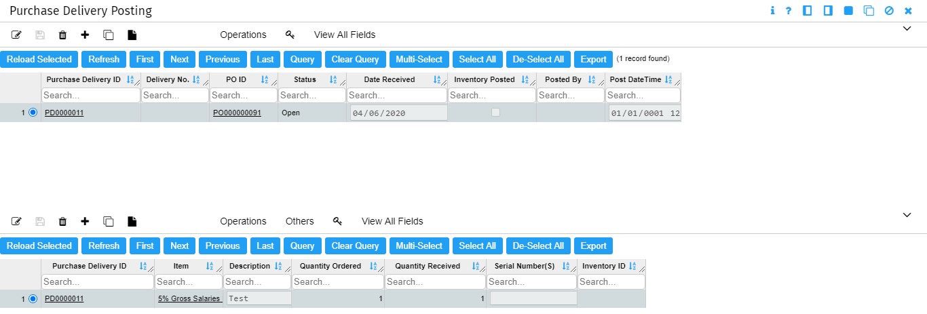Sort lower grid by Quantity Ordered
Image resolution: width=927 pixels, height=314 pixels.
point(373,267)
